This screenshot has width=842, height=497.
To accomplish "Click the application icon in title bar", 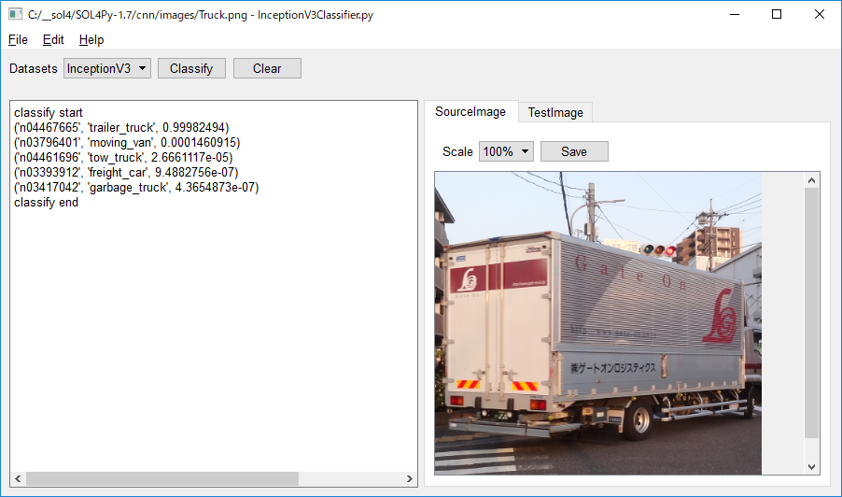I will tap(16, 15).
